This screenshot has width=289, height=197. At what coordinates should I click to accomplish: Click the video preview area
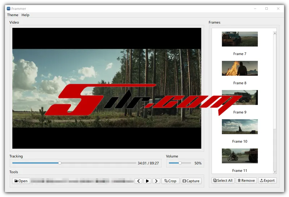click(x=107, y=88)
